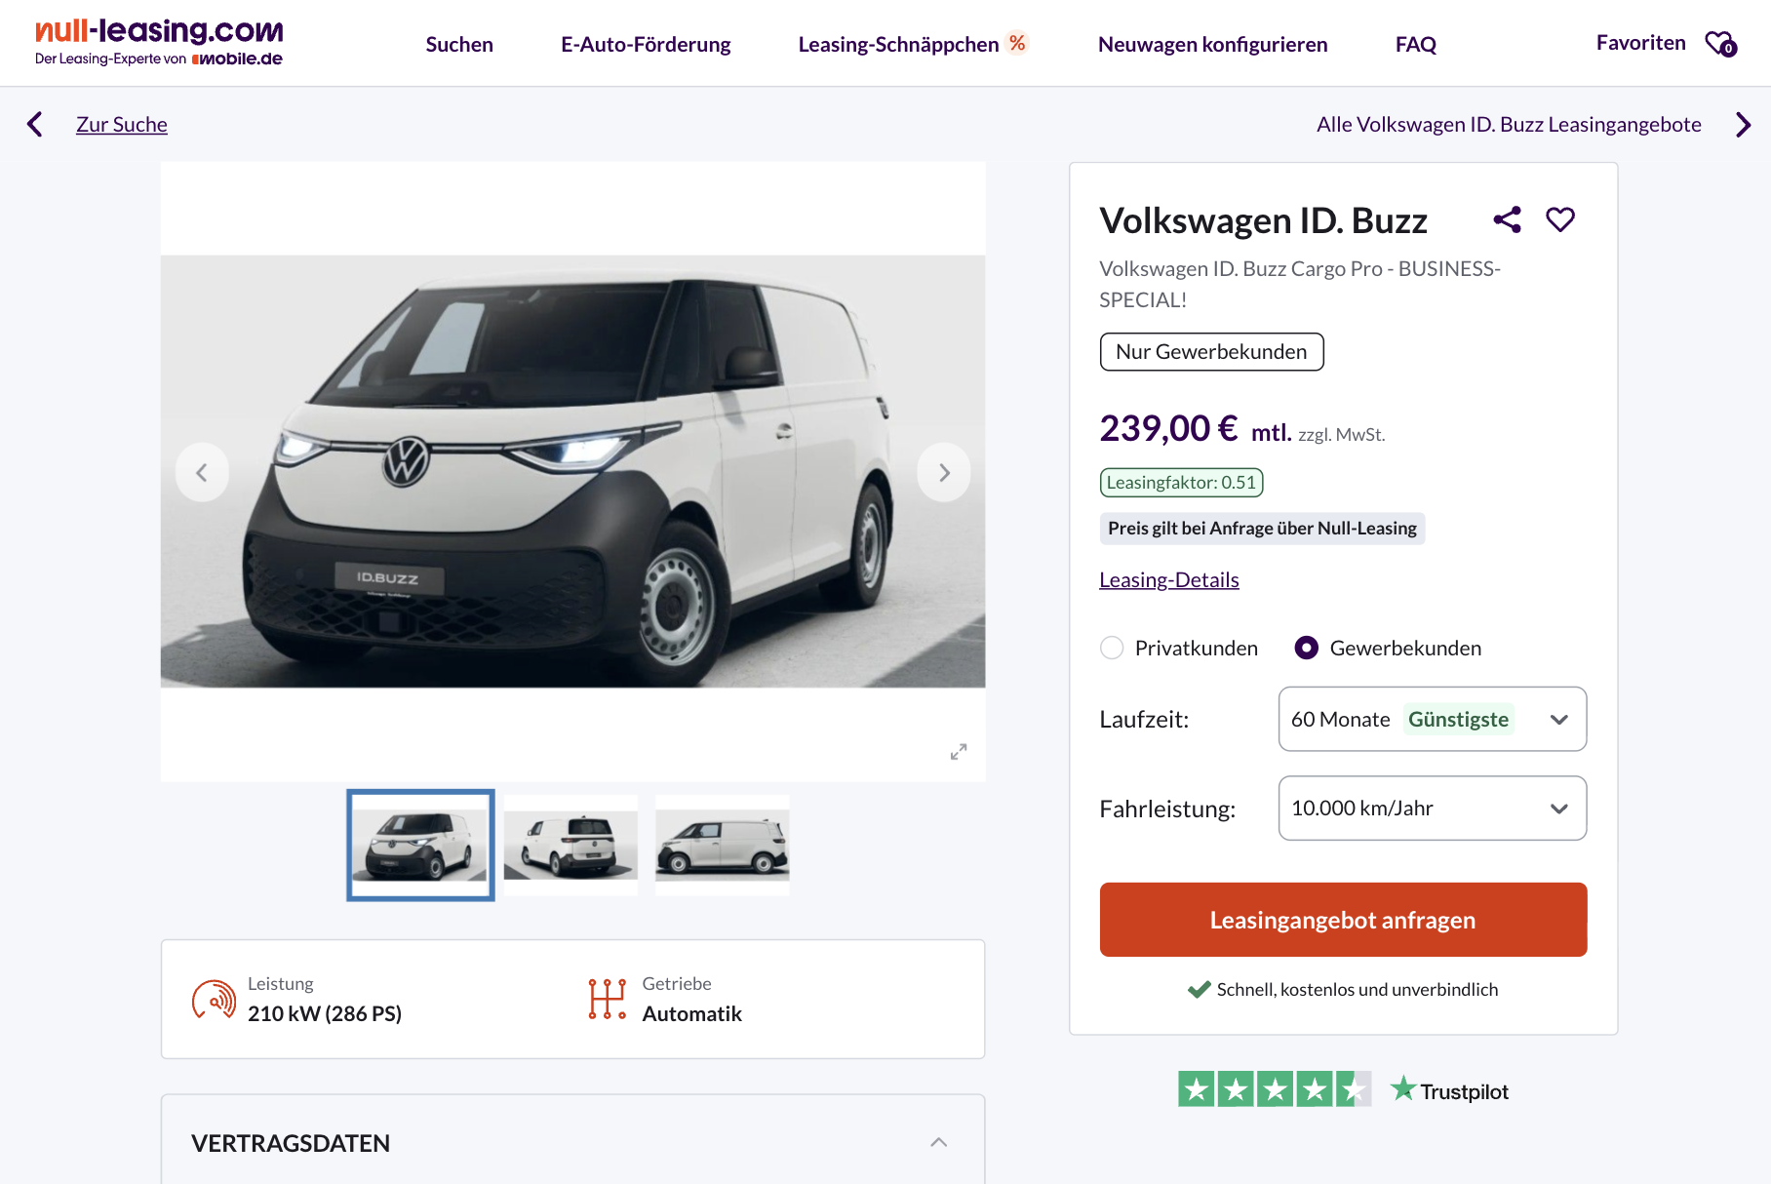Show the previous car photo with the left arrow
This screenshot has height=1184, width=1771.
202,473
